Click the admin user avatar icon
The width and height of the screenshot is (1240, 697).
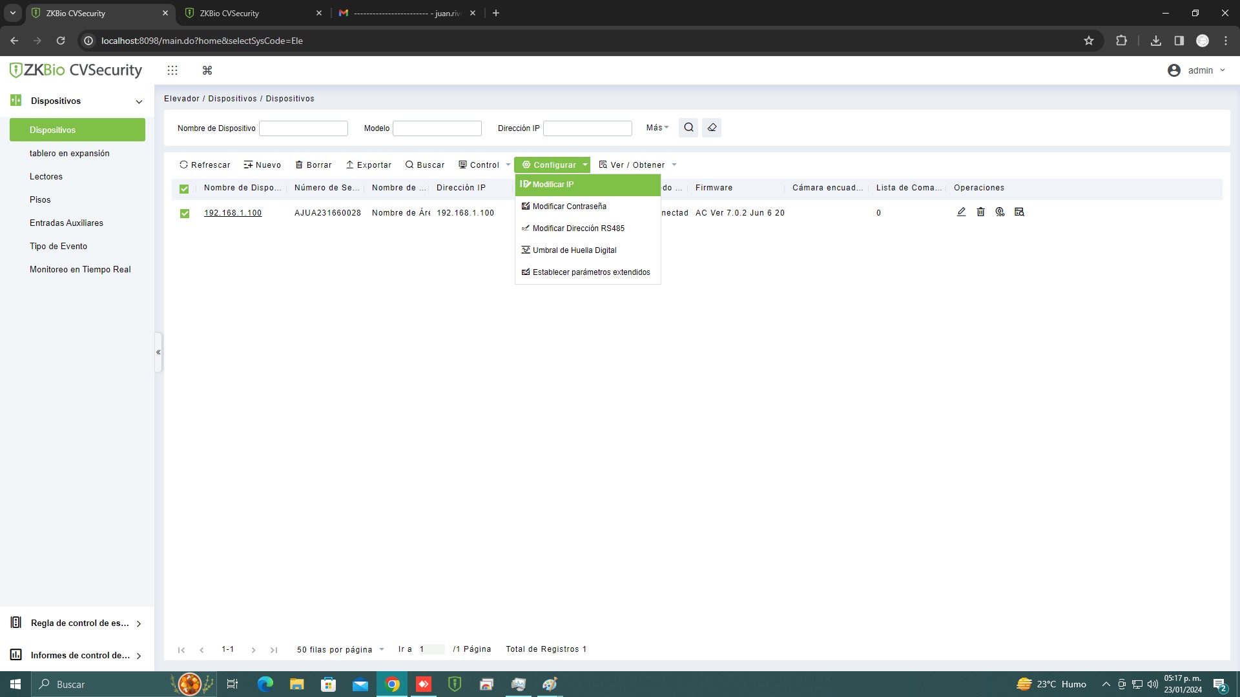pyautogui.click(x=1174, y=70)
